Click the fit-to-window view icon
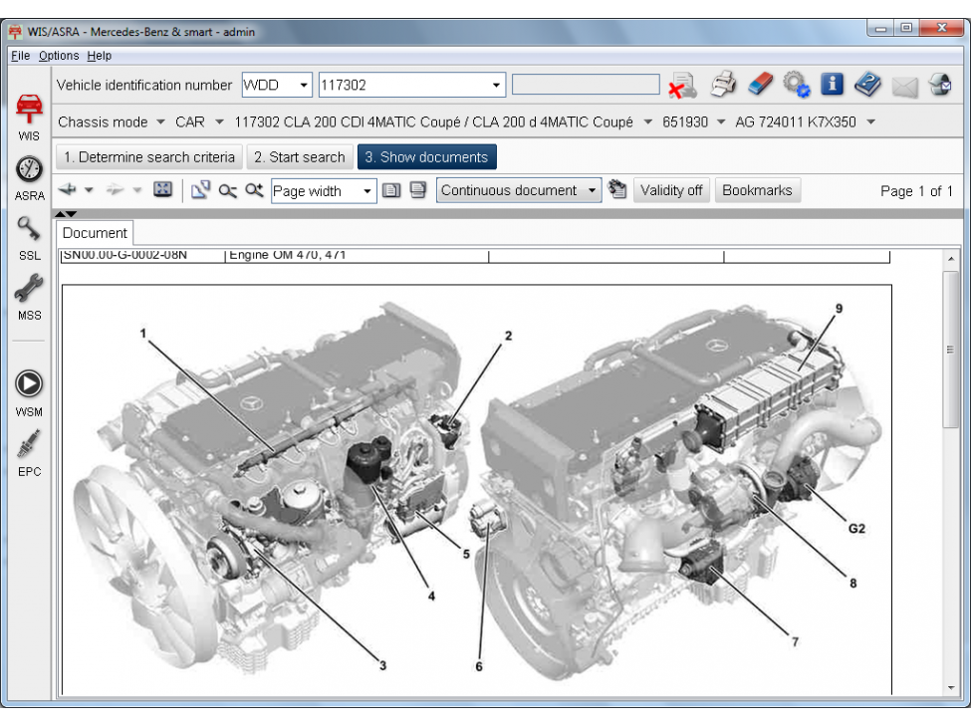The image size is (971, 727). pos(163,190)
